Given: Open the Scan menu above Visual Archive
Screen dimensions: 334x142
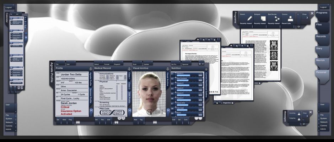Looking at the screenshot, I should (x=135, y=64).
